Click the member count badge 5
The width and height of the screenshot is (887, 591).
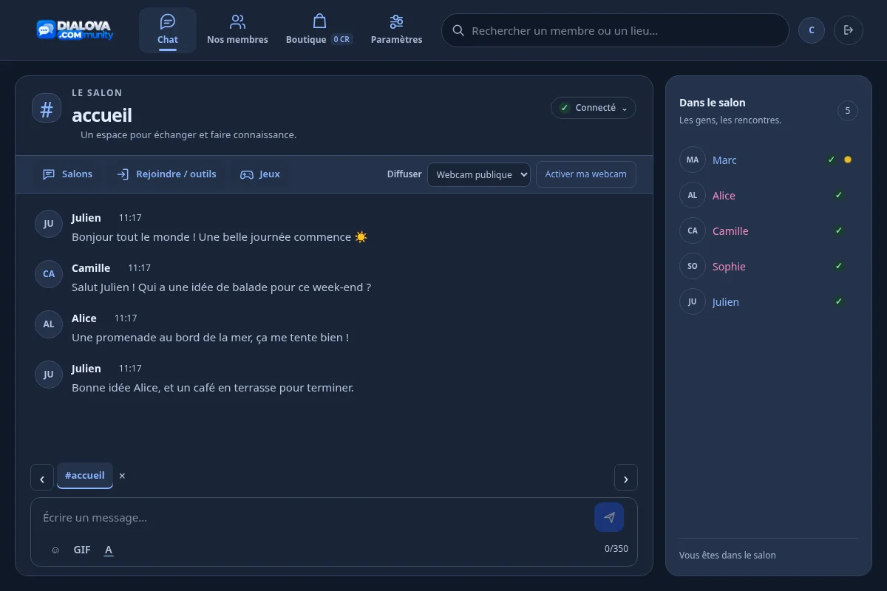(848, 111)
